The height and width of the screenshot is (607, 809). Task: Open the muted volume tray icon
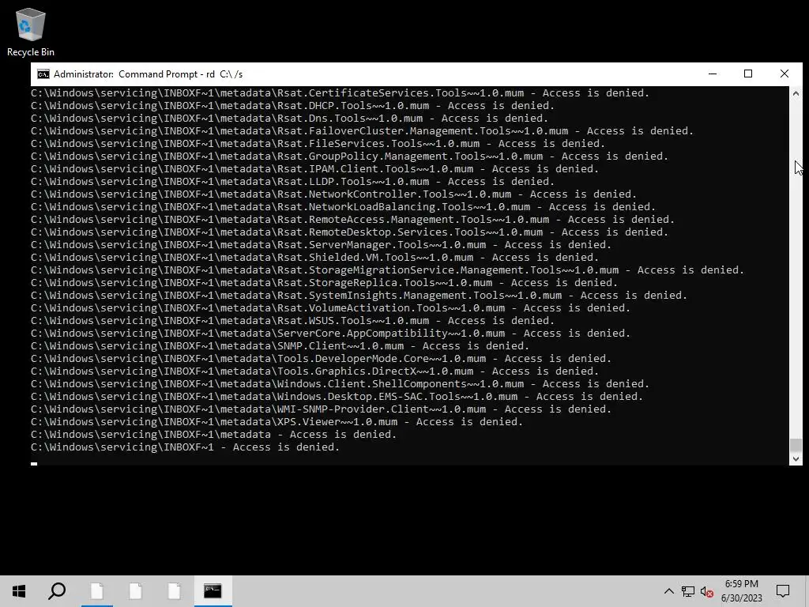click(707, 591)
